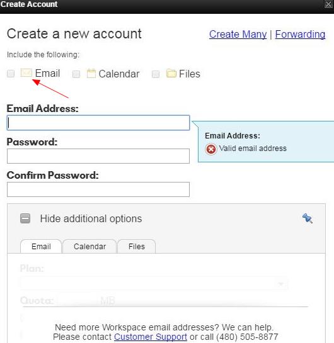
Task: Open the Forwarding link
Action: click(x=300, y=35)
